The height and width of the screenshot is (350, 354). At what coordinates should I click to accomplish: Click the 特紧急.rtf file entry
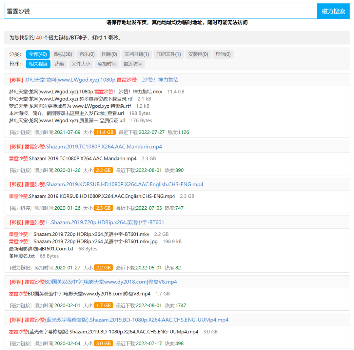tap(70, 106)
